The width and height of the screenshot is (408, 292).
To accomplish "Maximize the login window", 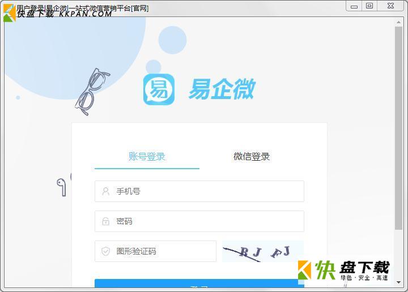I will tap(369, 6).
